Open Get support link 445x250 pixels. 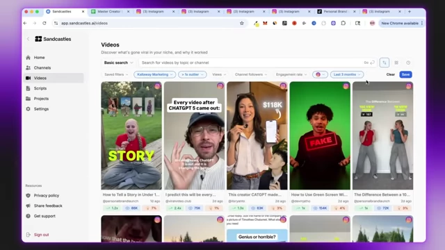point(44,216)
